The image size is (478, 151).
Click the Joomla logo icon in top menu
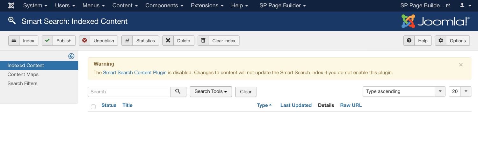11,5
